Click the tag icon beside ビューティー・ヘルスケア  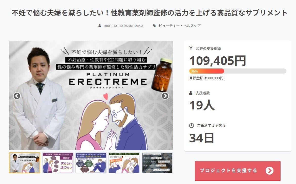point(154,26)
